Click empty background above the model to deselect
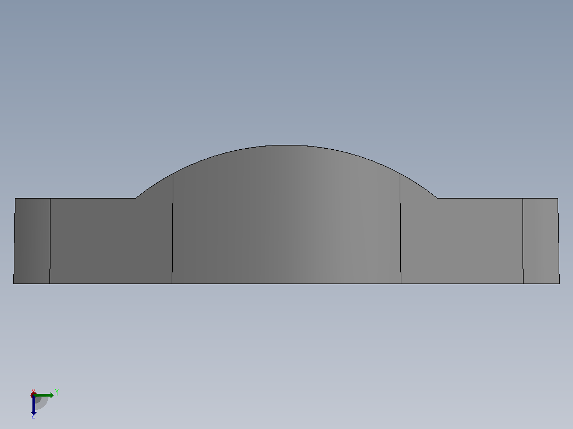 coord(286,73)
